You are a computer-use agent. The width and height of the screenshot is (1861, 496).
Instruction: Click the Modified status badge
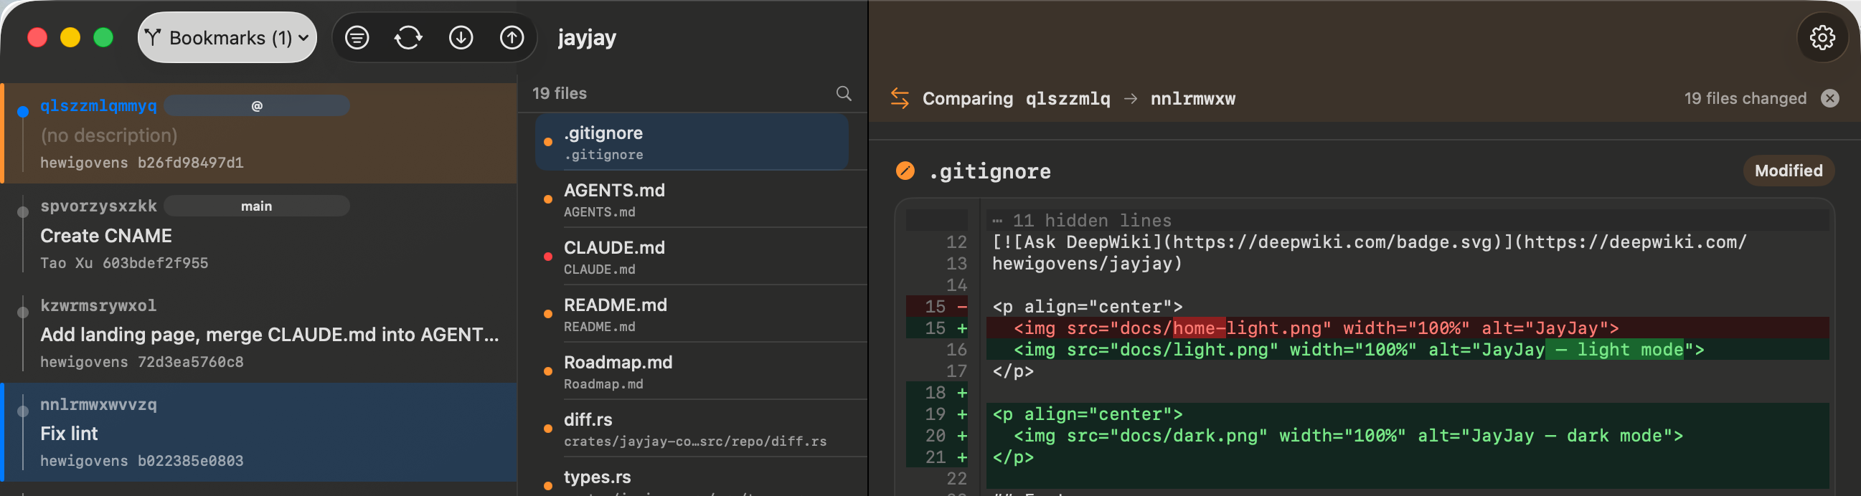pyautogui.click(x=1788, y=171)
